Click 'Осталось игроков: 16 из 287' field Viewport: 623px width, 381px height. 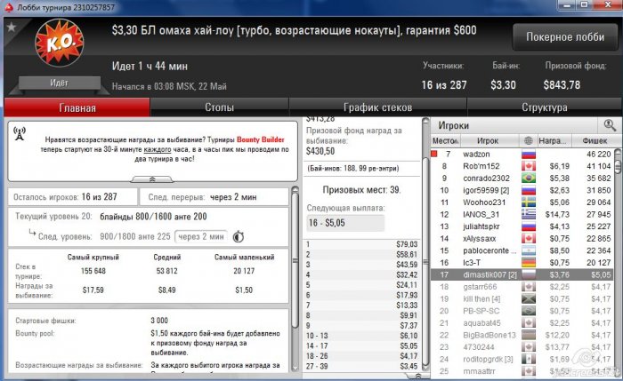pos(73,196)
